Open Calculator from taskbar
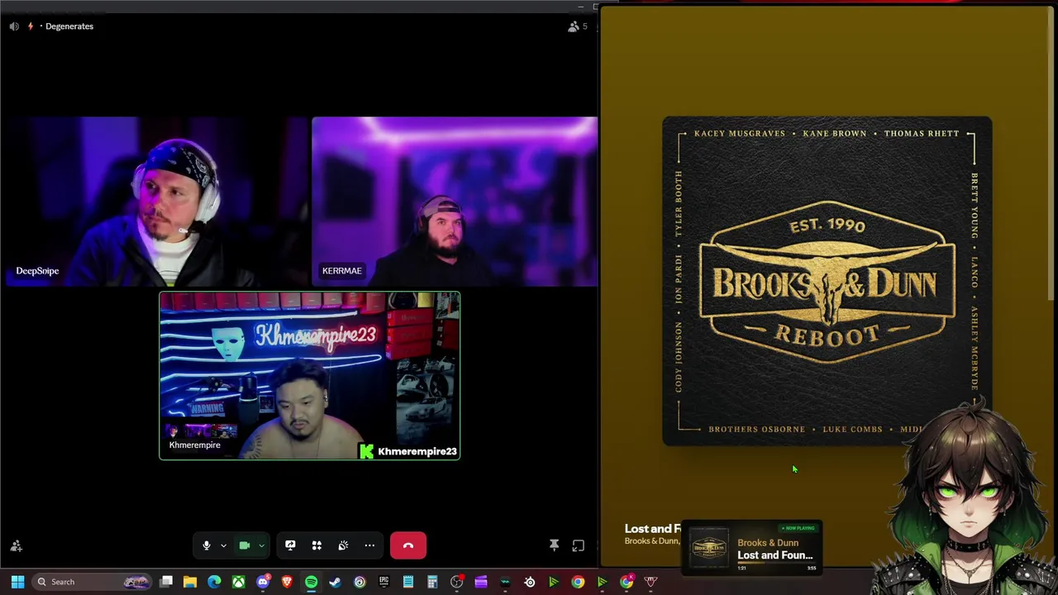Image resolution: width=1058 pixels, height=595 pixels. point(432,582)
